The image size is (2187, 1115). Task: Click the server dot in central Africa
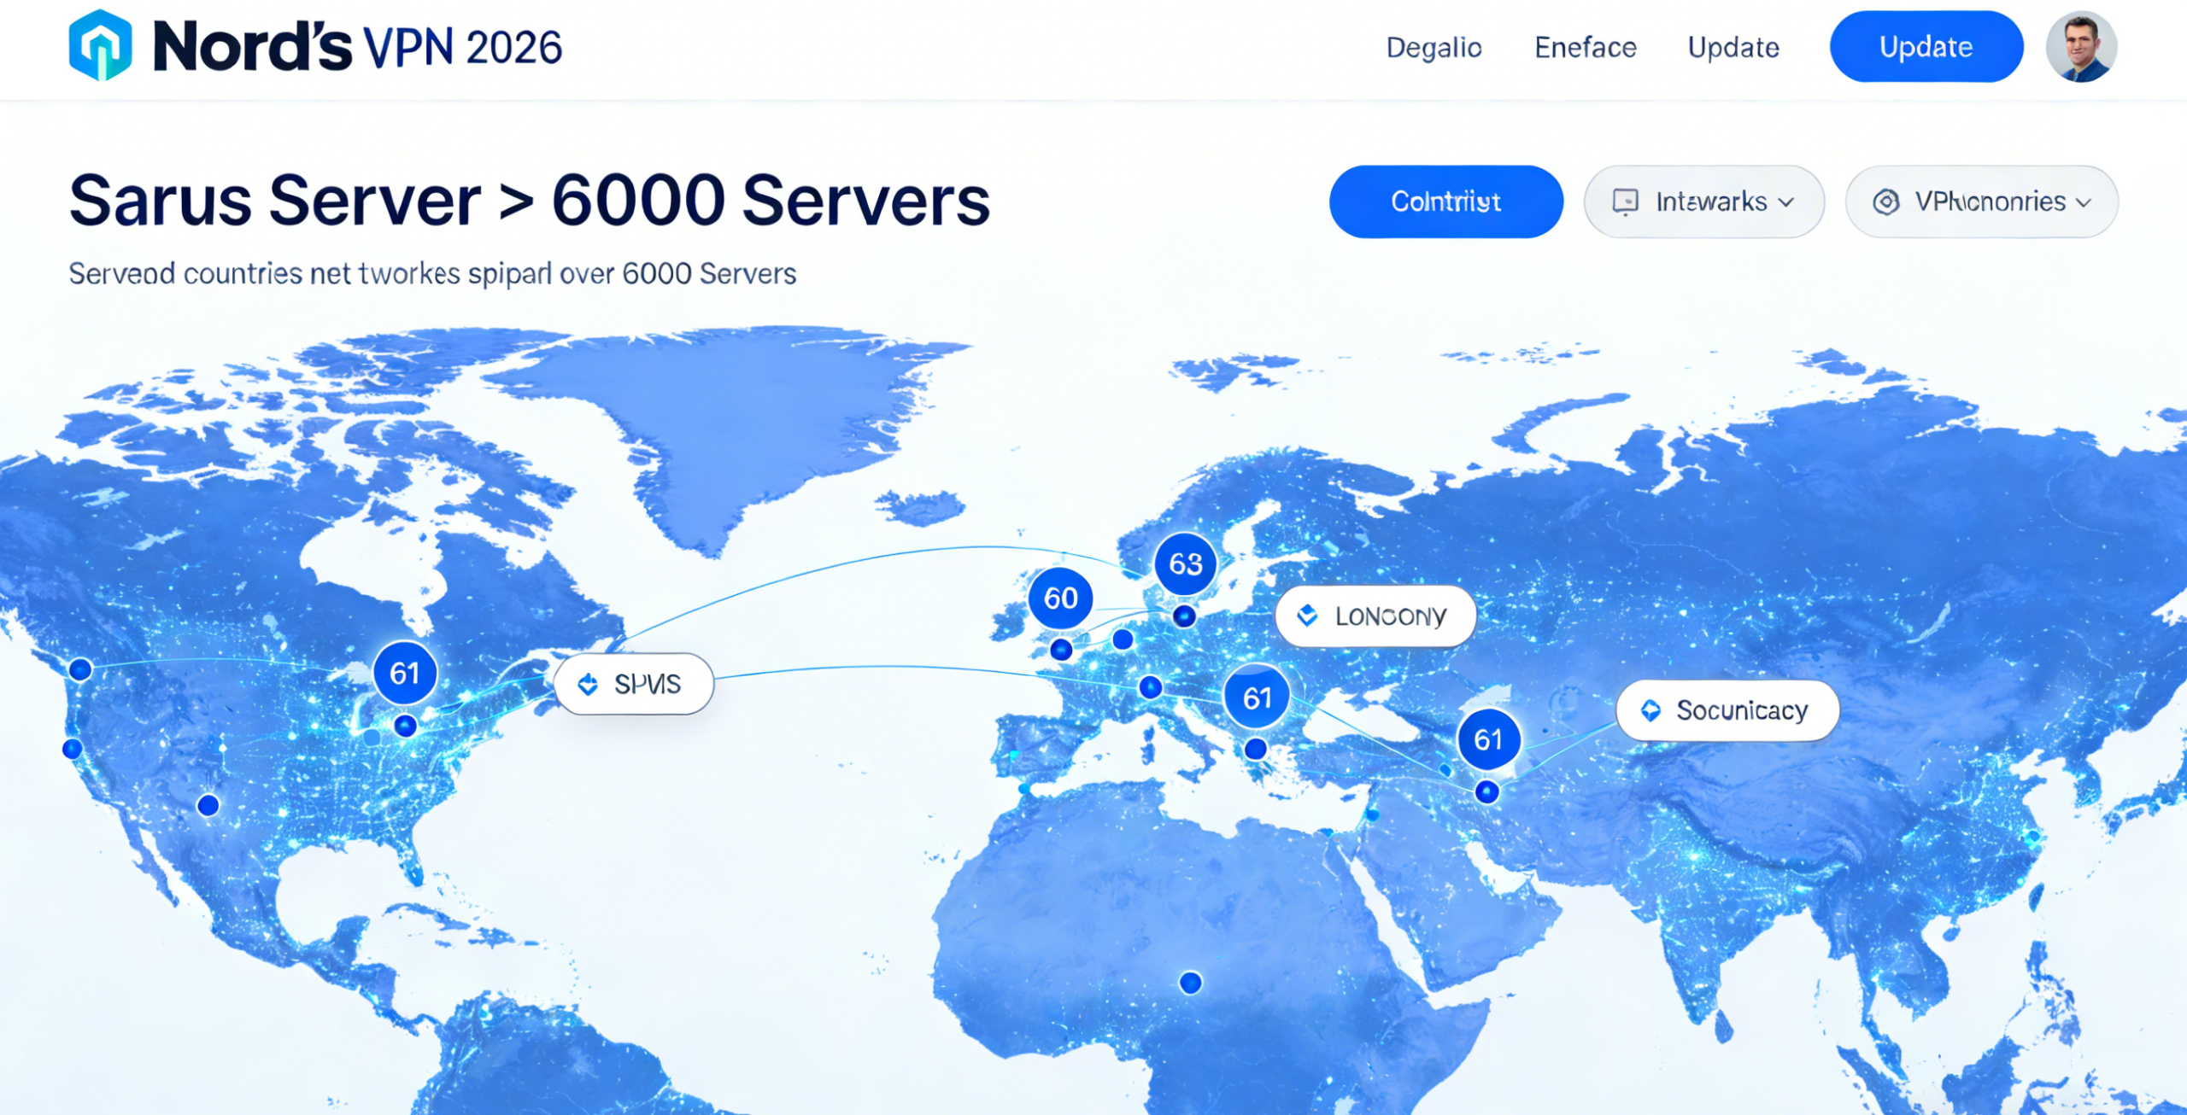coord(1190,983)
